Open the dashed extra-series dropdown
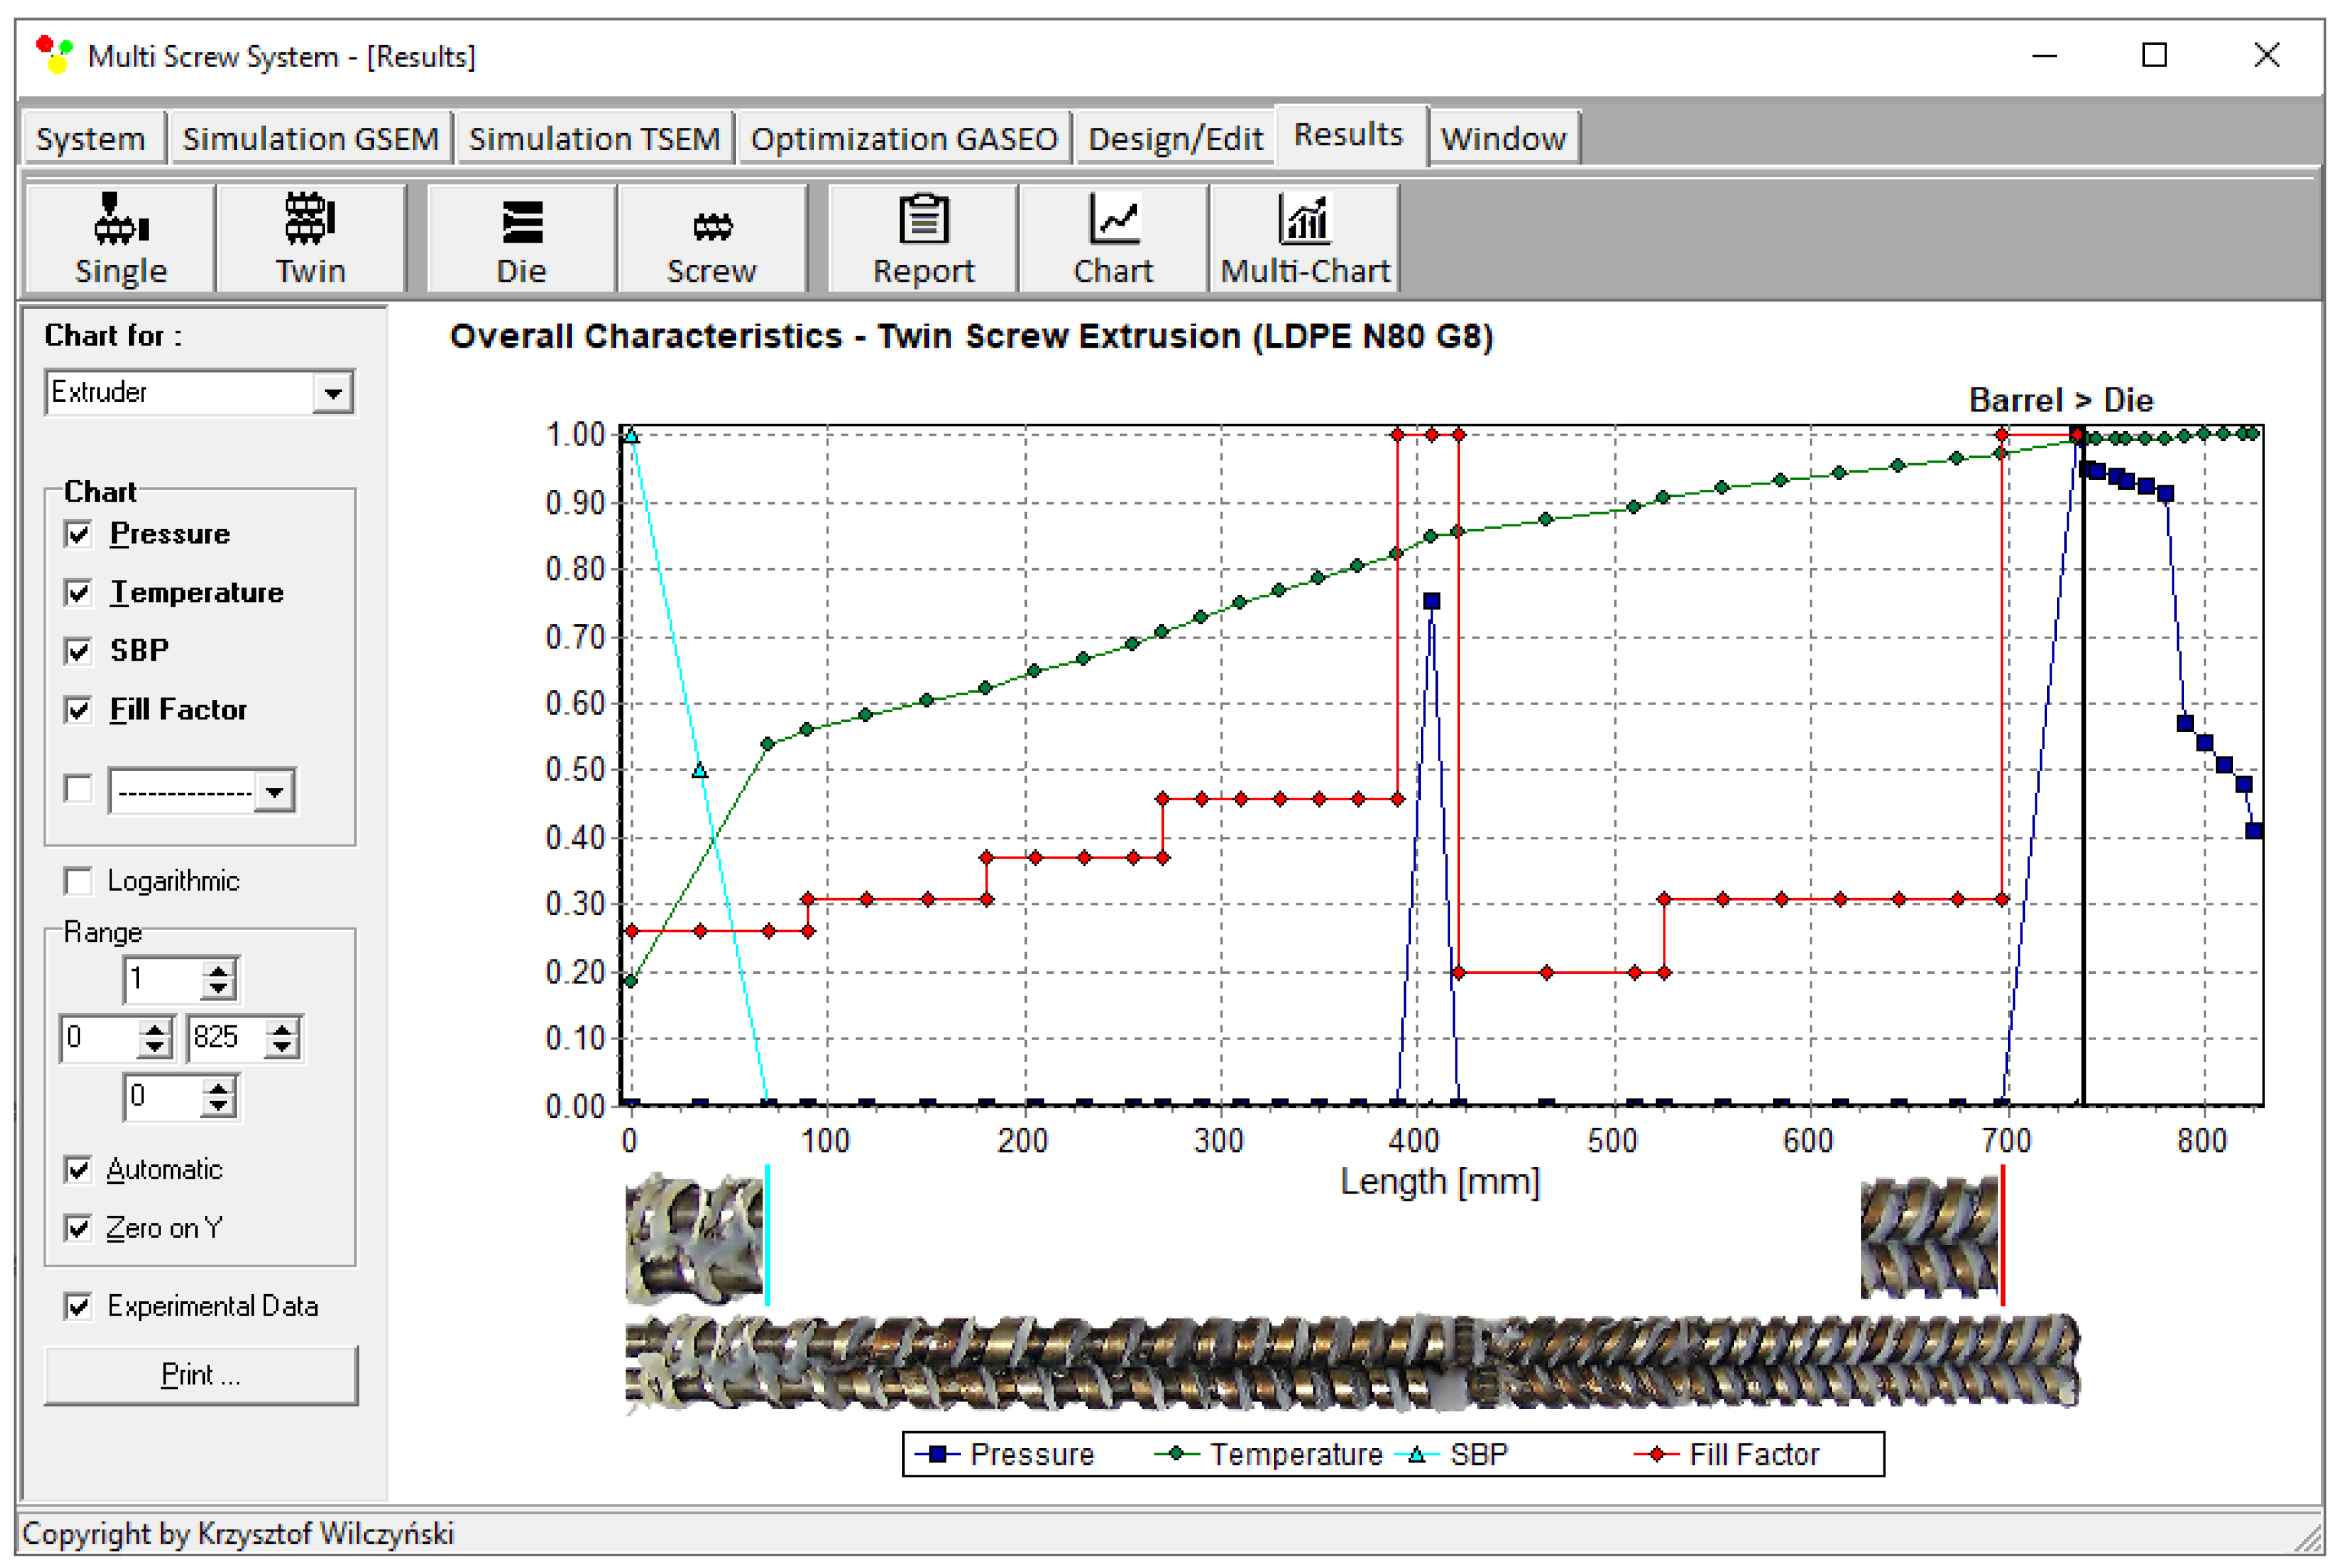 [274, 792]
